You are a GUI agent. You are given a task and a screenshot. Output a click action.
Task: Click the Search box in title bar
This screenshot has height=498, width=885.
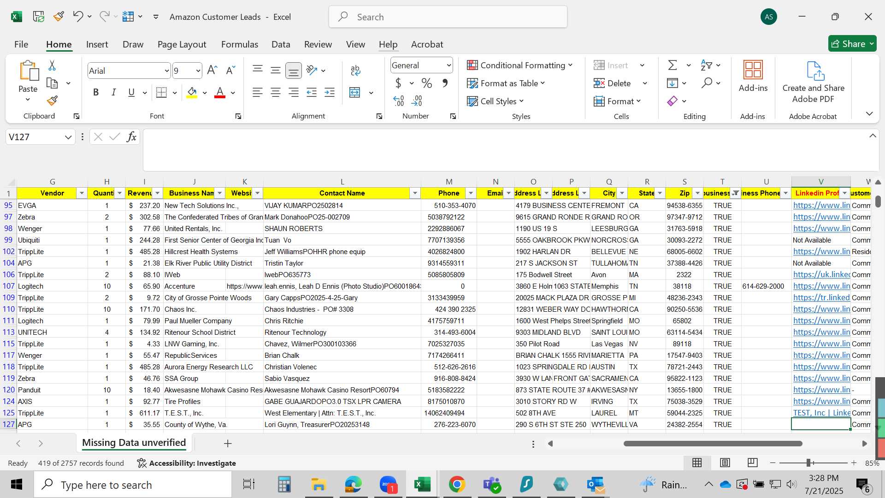coord(448,17)
